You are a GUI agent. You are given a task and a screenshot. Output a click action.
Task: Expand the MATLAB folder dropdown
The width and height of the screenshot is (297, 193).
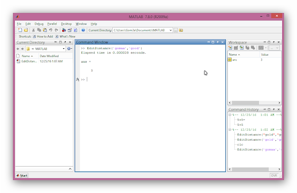coord(64,49)
